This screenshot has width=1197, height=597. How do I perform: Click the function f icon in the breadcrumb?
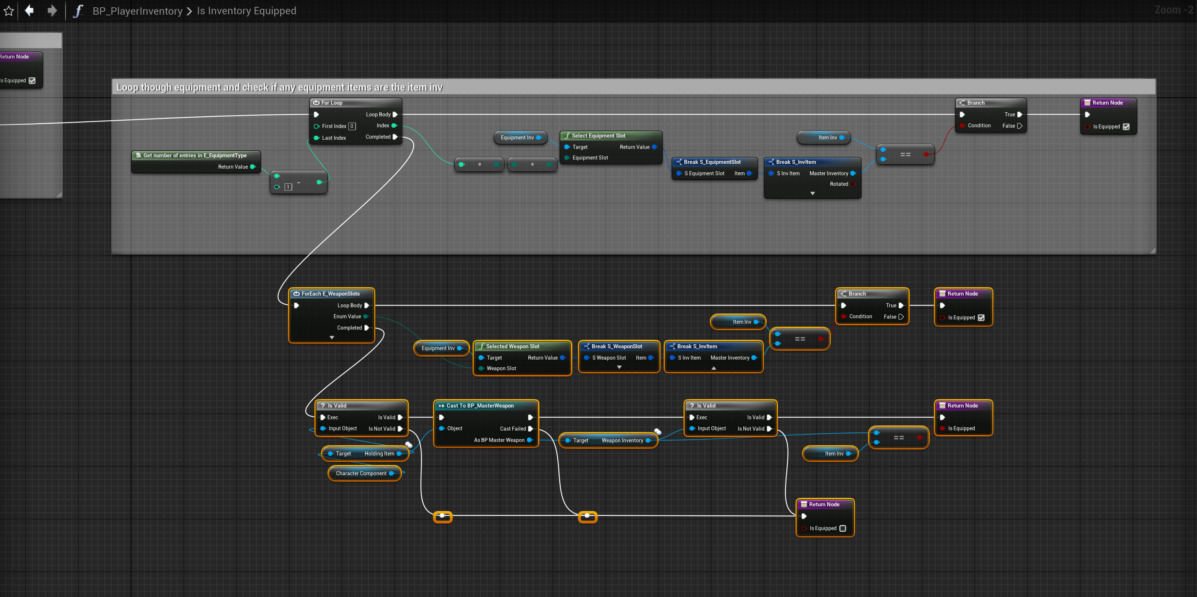click(x=78, y=11)
